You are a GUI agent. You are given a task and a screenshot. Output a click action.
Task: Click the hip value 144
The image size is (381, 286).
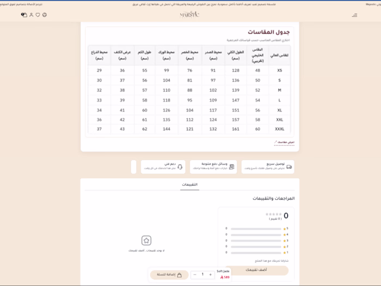(x=167, y=129)
